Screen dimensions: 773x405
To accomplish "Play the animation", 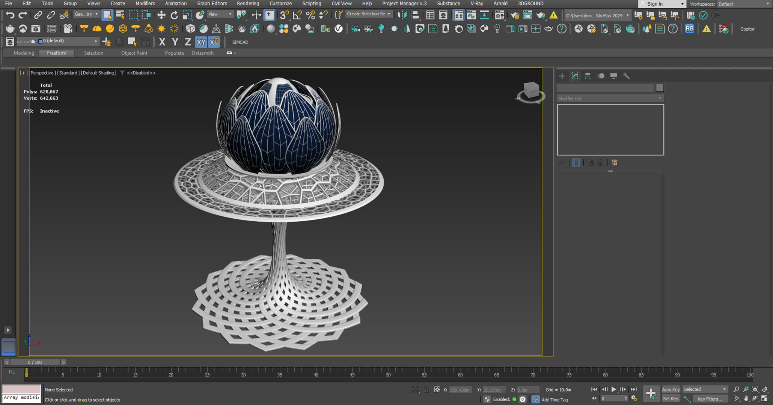I will [x=613, y=389].
